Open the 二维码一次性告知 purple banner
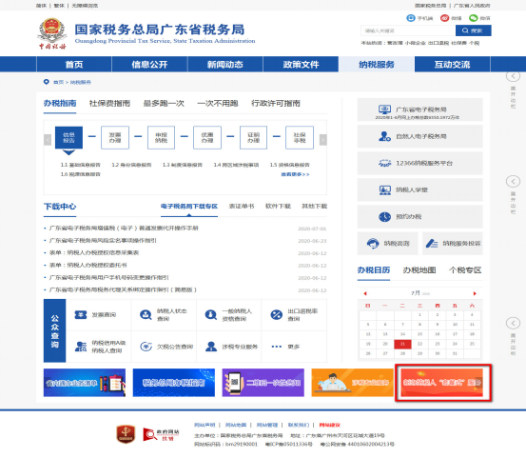 tap(263, 383)
